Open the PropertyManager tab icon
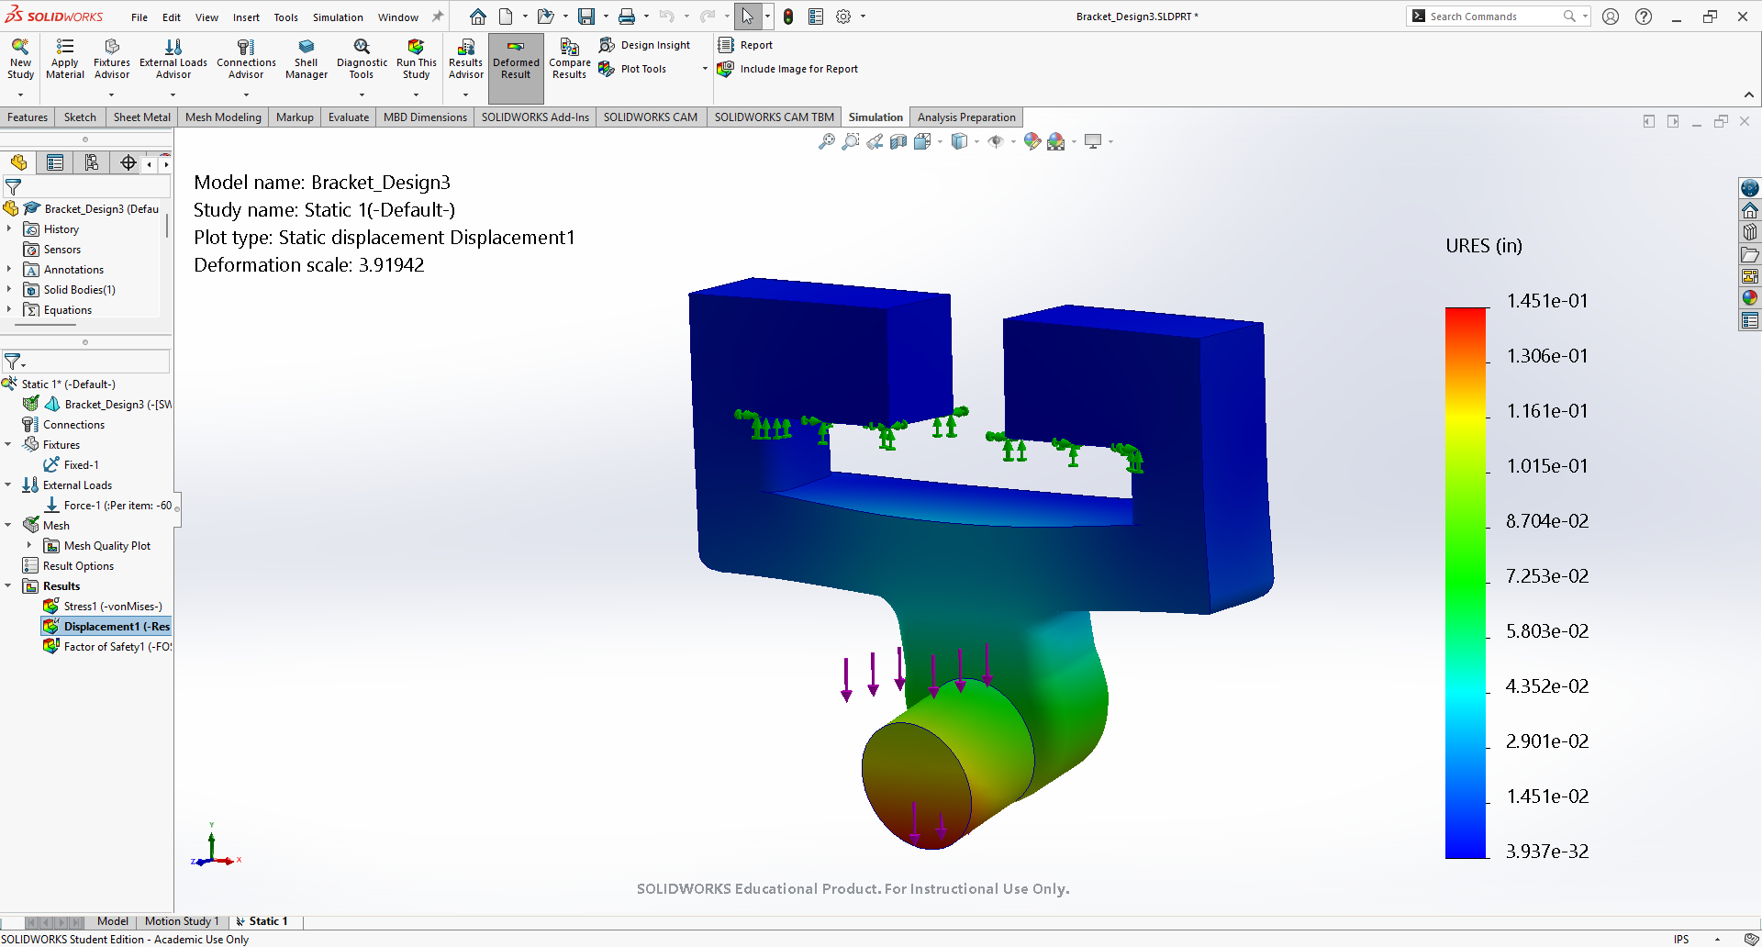The width and height of the screenshot is (1762, 947). coord(55,163)
